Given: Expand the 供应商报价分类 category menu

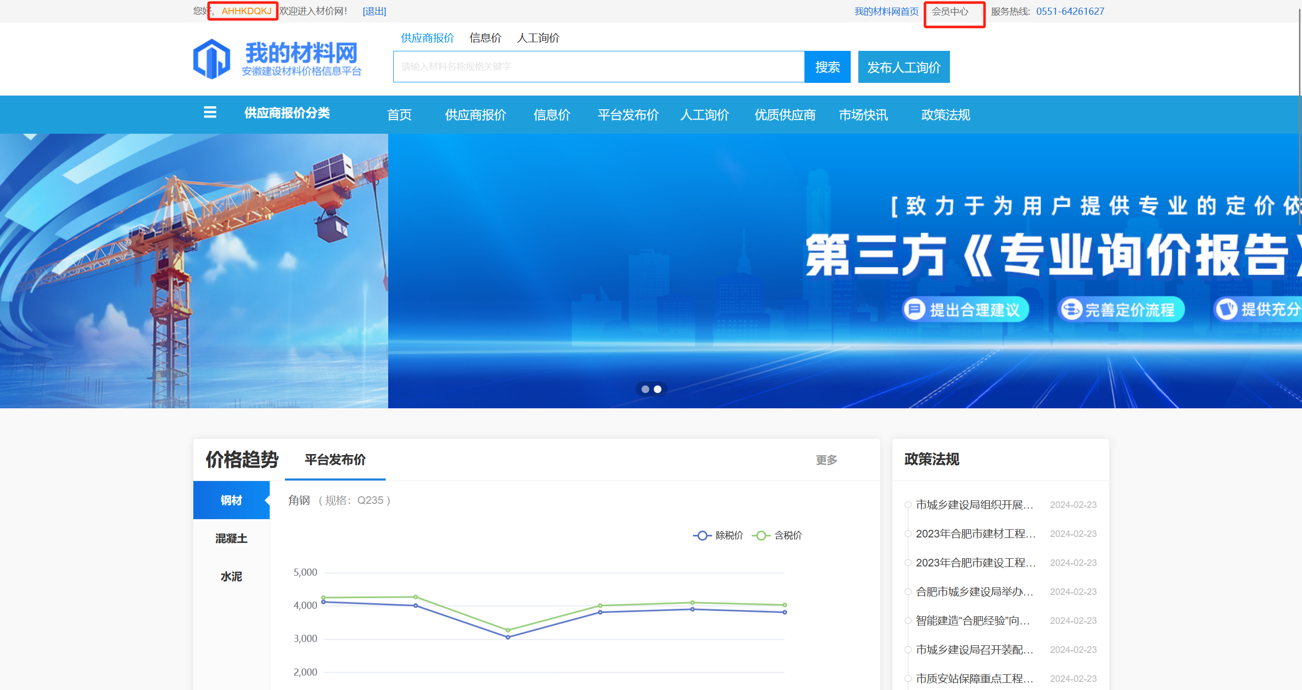Looking at the screenshot, I should click(287, 113).
